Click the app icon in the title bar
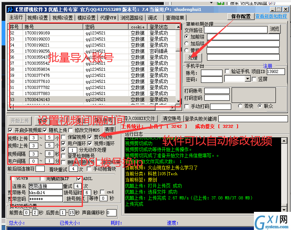 (x=11, y=9)
